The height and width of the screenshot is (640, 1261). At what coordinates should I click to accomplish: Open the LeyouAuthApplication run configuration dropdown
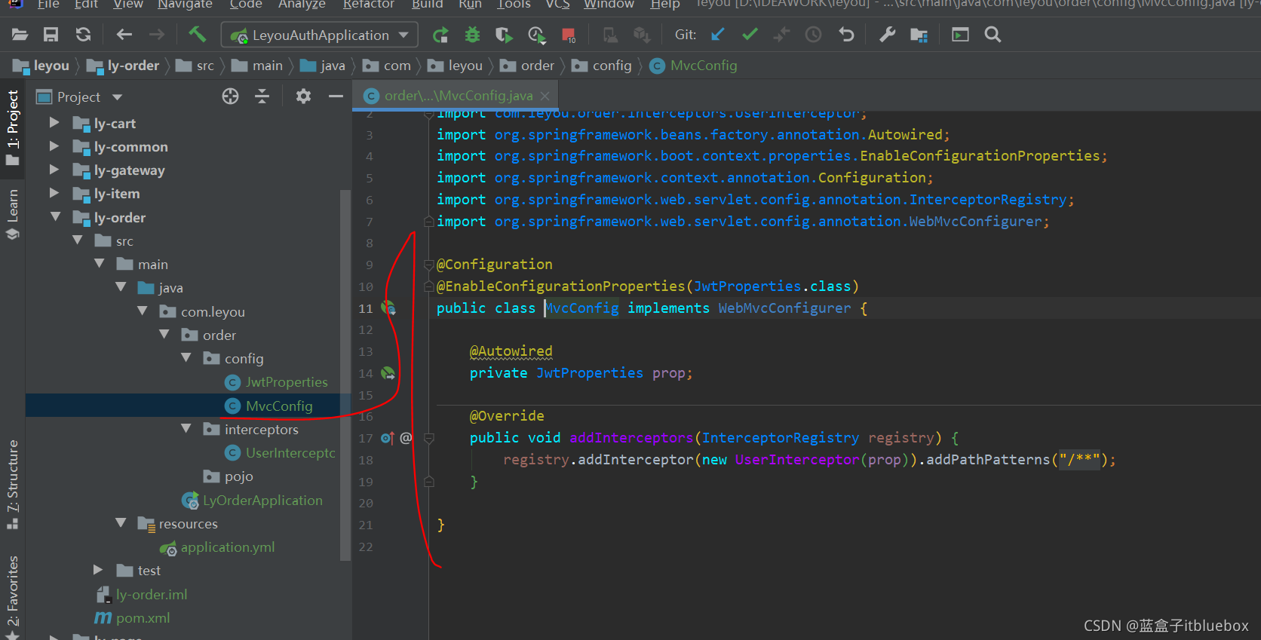click(x=320, y=35)
